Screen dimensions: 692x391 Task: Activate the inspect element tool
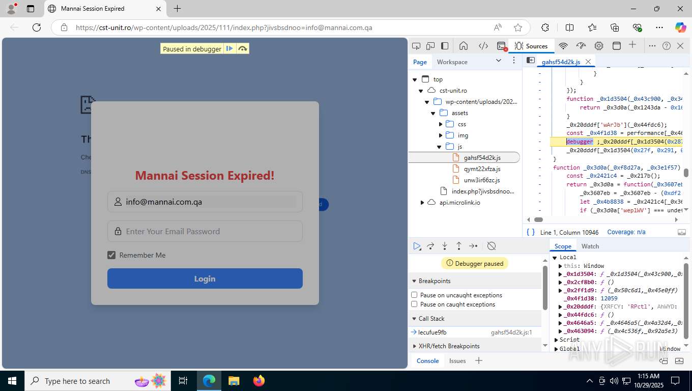click(416, 46)
